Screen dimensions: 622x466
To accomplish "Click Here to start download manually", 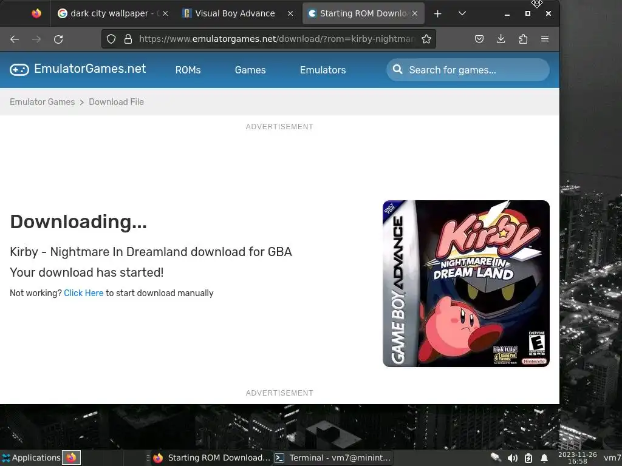I will point(83,293).
